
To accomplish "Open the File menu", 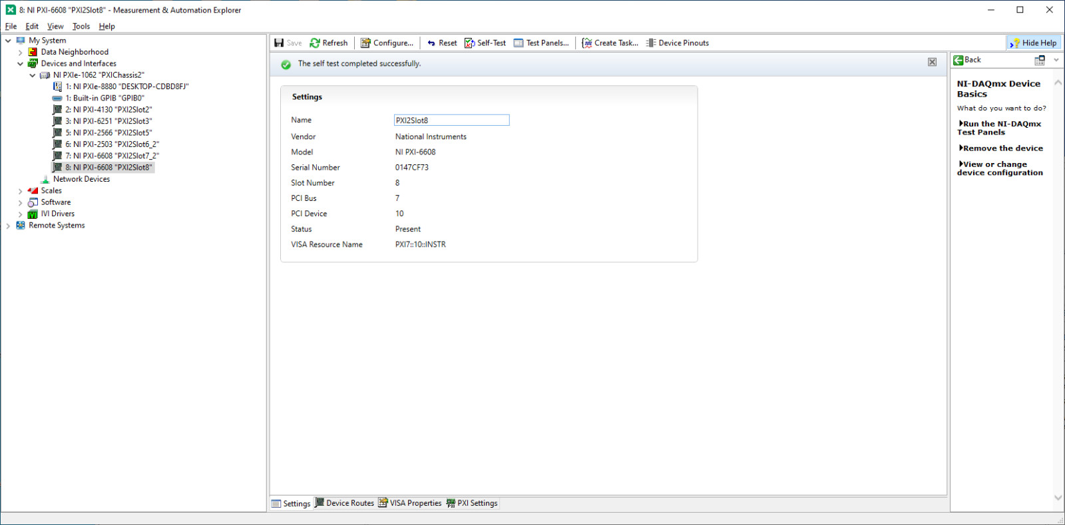I will pyautogui.click(x=11, y=27).
